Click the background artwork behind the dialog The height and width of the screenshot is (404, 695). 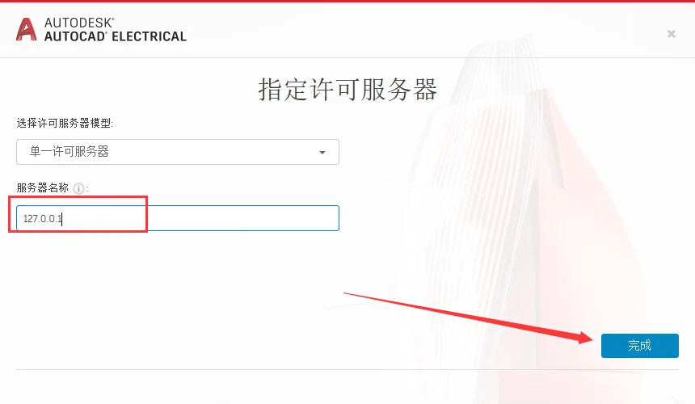click(510, 200)
